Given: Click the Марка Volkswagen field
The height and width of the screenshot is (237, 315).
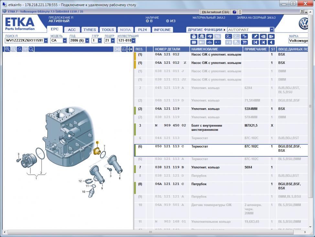Looking at the screenshot, I should point(298,41).
